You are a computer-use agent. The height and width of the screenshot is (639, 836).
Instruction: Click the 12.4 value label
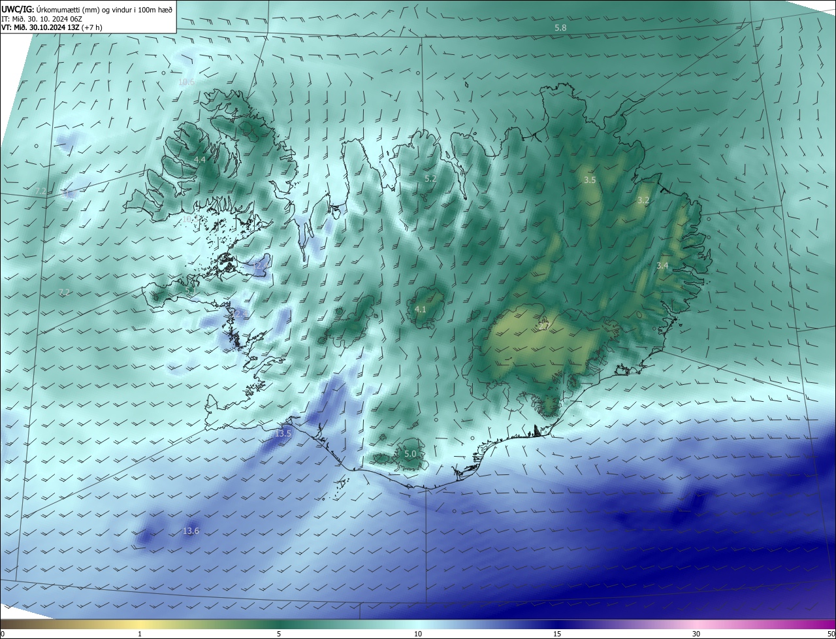(x=239, y=314)
